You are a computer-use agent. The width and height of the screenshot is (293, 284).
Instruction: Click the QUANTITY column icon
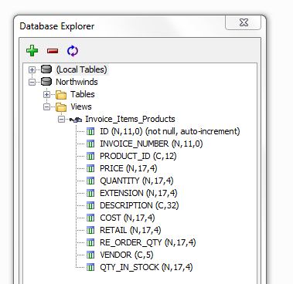90,181
